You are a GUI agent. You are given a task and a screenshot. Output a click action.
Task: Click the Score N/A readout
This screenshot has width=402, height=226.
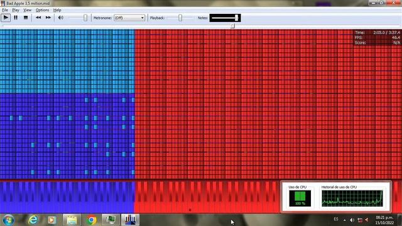tap(377, 43)
